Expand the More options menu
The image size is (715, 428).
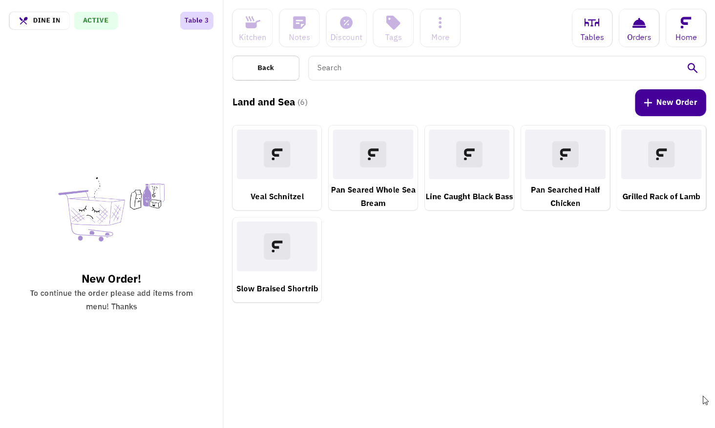[x=440, y=28]
